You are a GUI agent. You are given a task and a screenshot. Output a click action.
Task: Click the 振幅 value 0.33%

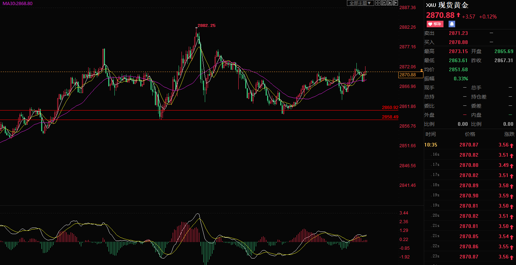tap(461, 79)
